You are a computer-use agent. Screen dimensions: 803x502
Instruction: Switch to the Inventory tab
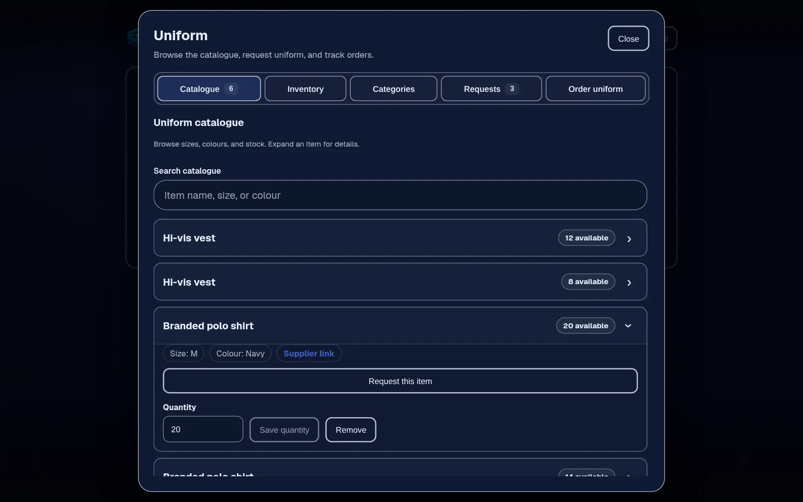pyautogui.click(x=305, y=89)
